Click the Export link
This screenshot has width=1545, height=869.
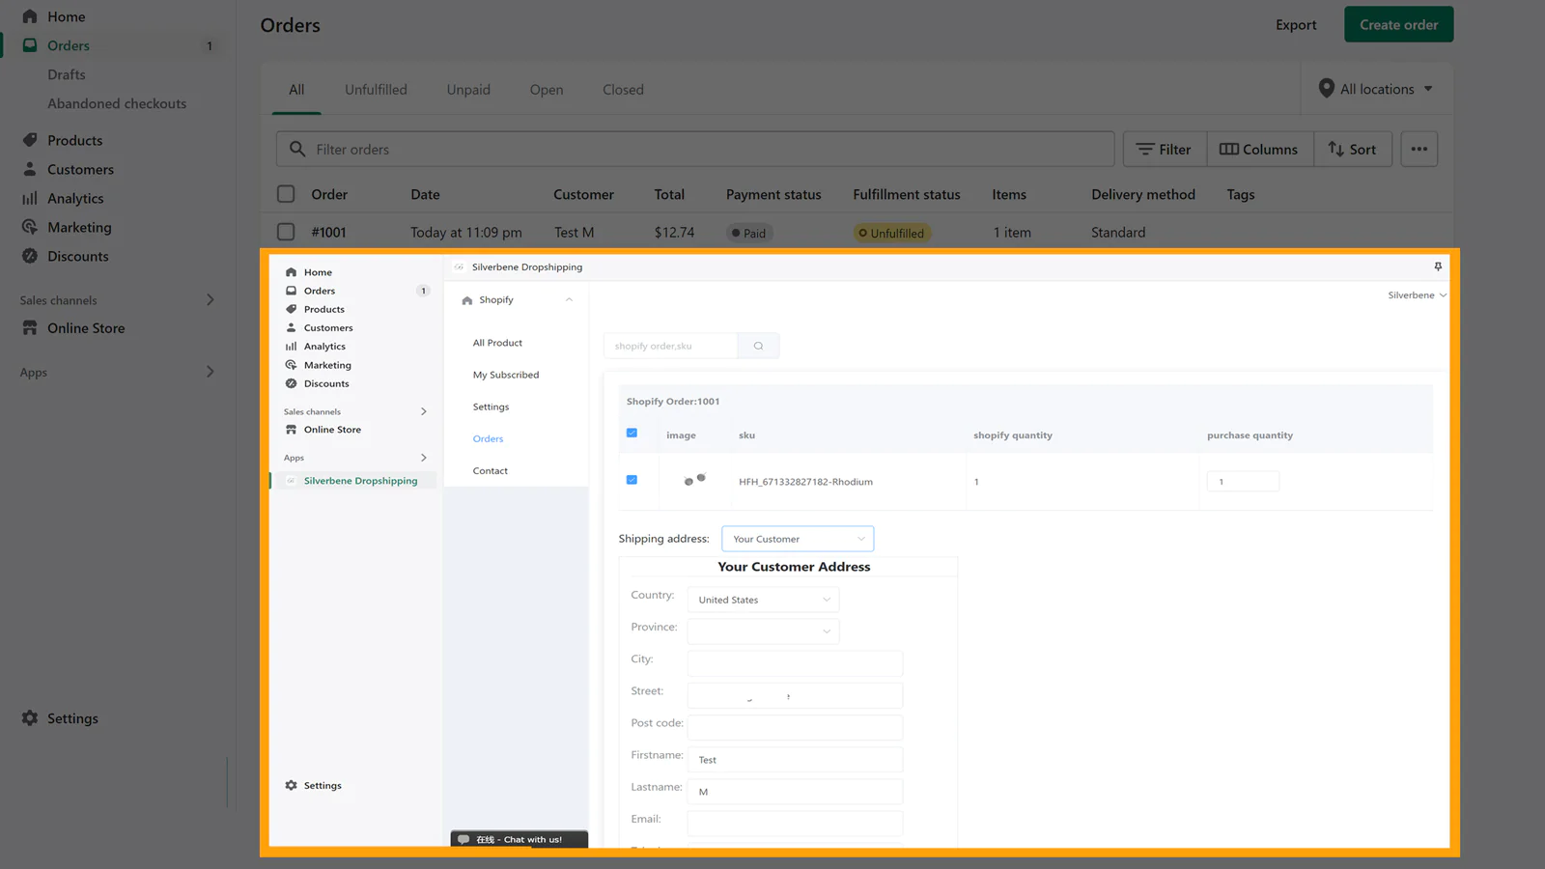1295,25
